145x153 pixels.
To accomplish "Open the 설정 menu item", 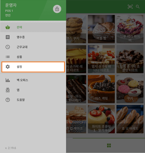I will click(x=33, y=67).
